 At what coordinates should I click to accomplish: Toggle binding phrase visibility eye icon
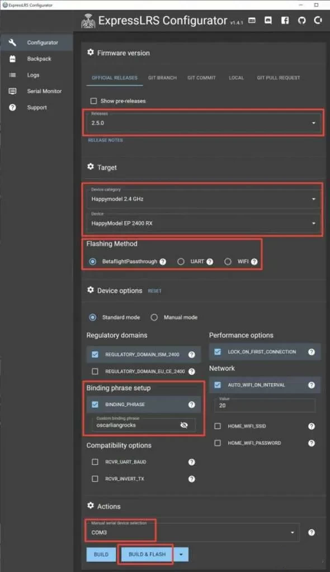[184, 425]
